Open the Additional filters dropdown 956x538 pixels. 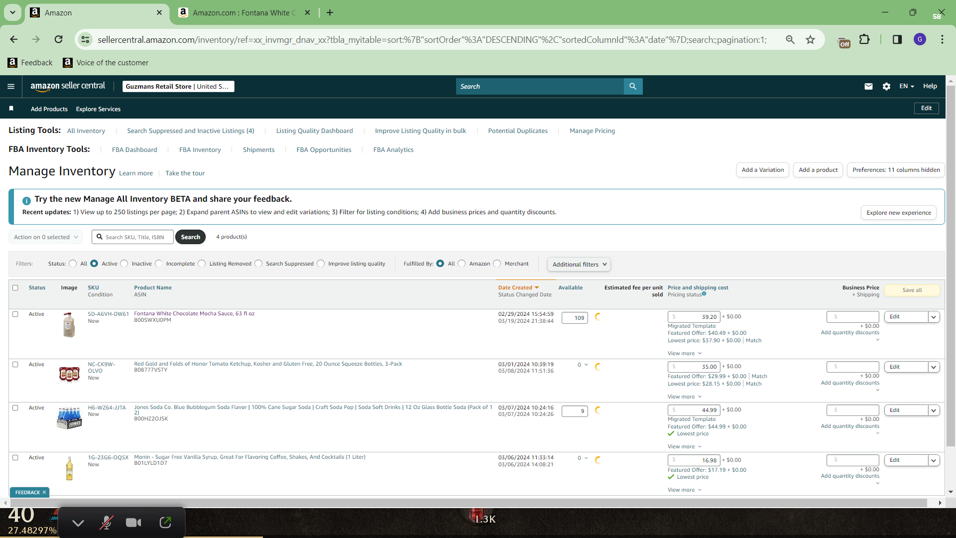tap(579, 265)
